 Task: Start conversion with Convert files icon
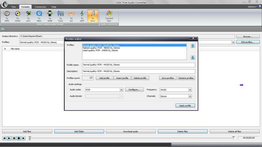click(x=109, y=16)
